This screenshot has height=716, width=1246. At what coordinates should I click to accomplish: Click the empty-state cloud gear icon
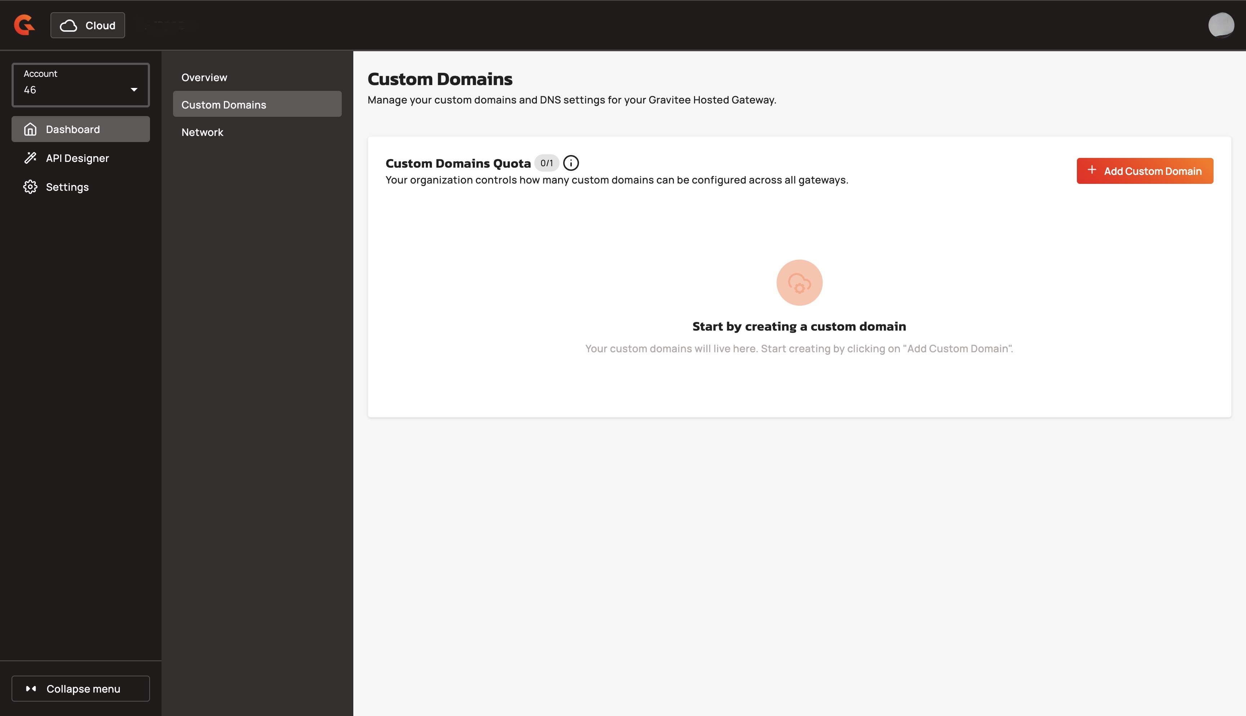[799, 283]
